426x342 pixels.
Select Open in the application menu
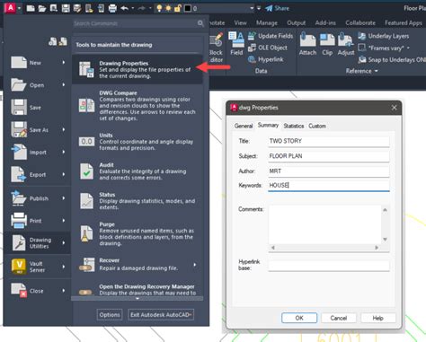[x=38, y=85]
